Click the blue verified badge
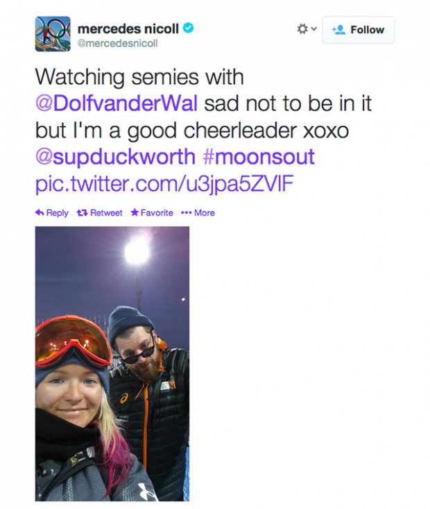The height and width of the screenshot is (509, 430). pyautogui.click(x=188, y=28)
